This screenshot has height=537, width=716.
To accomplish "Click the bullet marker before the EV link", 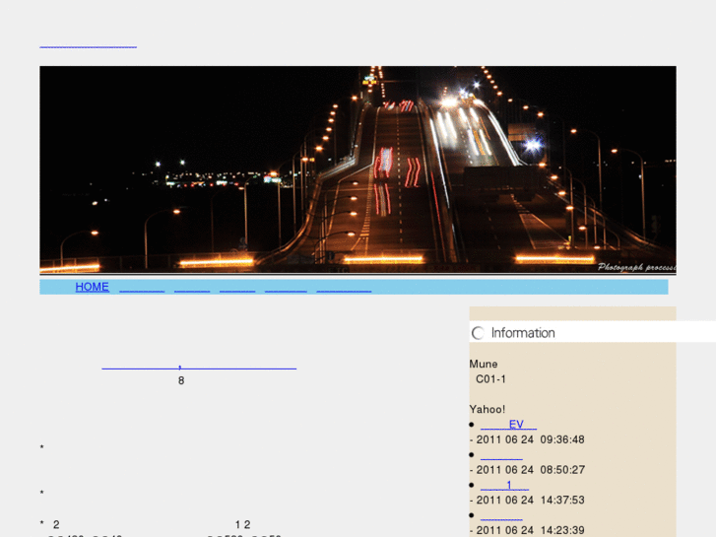I will coord(472,425).
